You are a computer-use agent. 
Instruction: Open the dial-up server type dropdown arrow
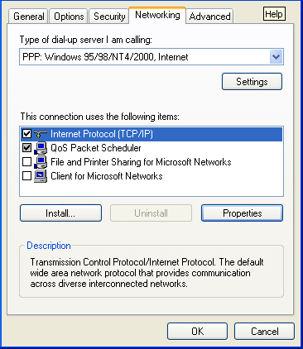click(x=276, y=57)
